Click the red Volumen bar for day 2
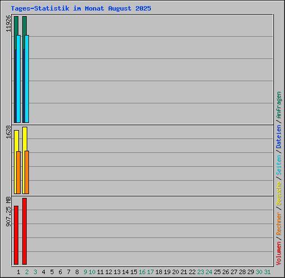This screenshot has height=278, width=285. pos(24,231)
